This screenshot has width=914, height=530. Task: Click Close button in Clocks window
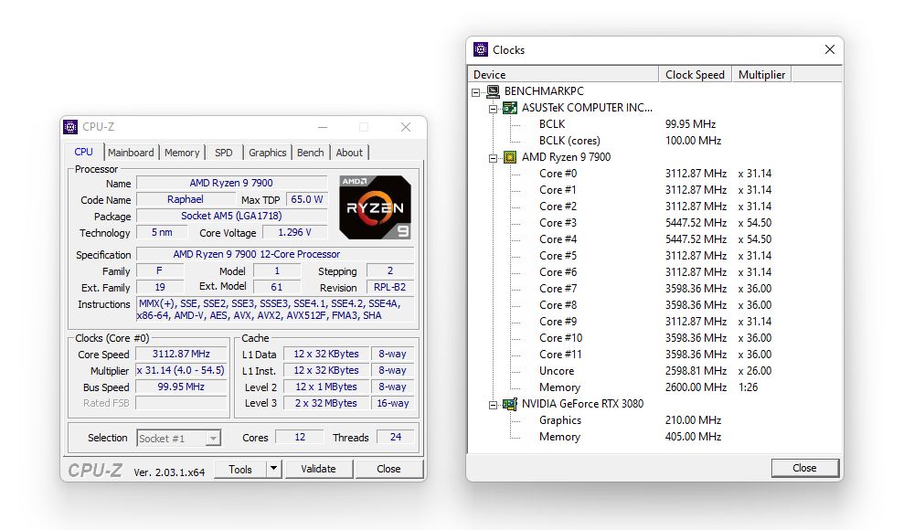point(804,468)
